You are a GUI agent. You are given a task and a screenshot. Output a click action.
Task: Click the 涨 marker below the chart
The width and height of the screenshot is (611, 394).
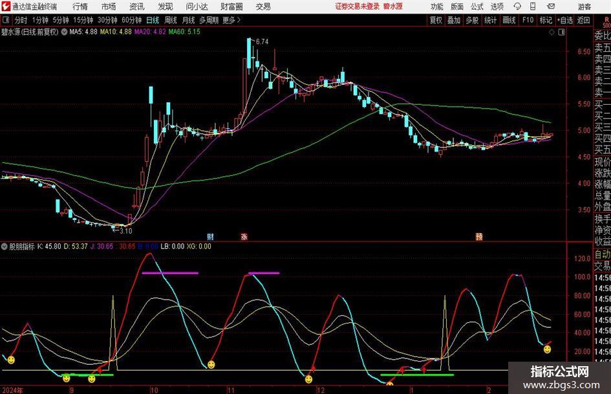[244, 236]
